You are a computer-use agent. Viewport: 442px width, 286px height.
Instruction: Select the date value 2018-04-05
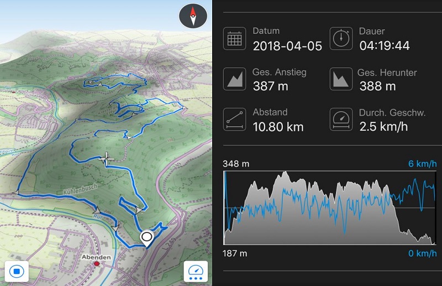coord(287,46)
